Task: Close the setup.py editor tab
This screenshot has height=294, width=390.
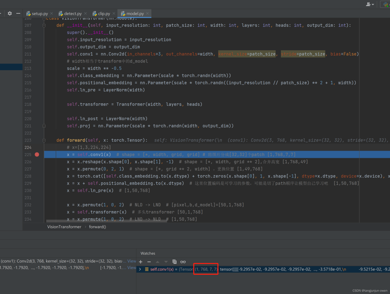Action: point(51,14)
